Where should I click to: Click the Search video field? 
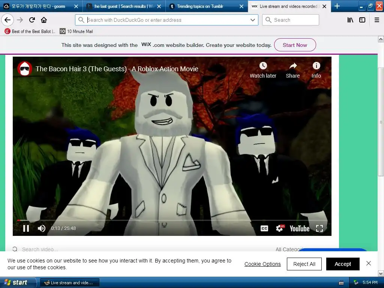(40, 249)
